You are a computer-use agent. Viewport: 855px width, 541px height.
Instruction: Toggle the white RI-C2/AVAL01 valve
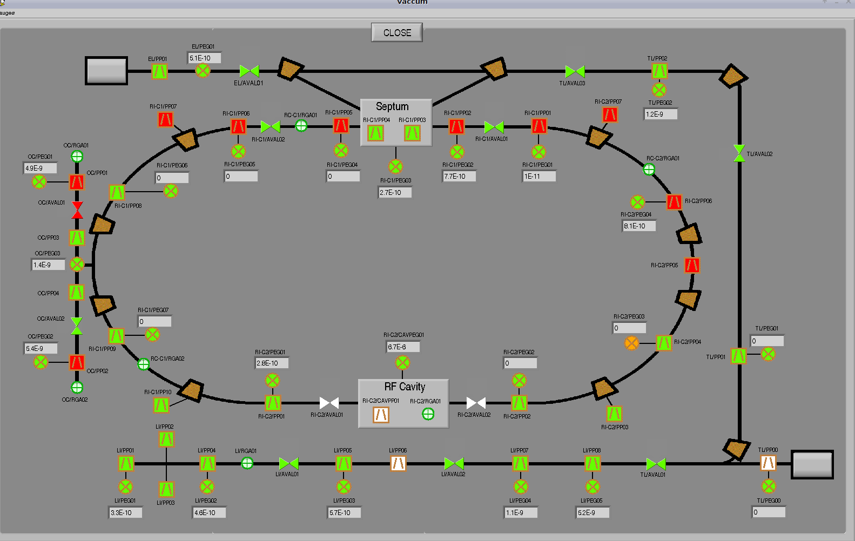coord(329,403)
